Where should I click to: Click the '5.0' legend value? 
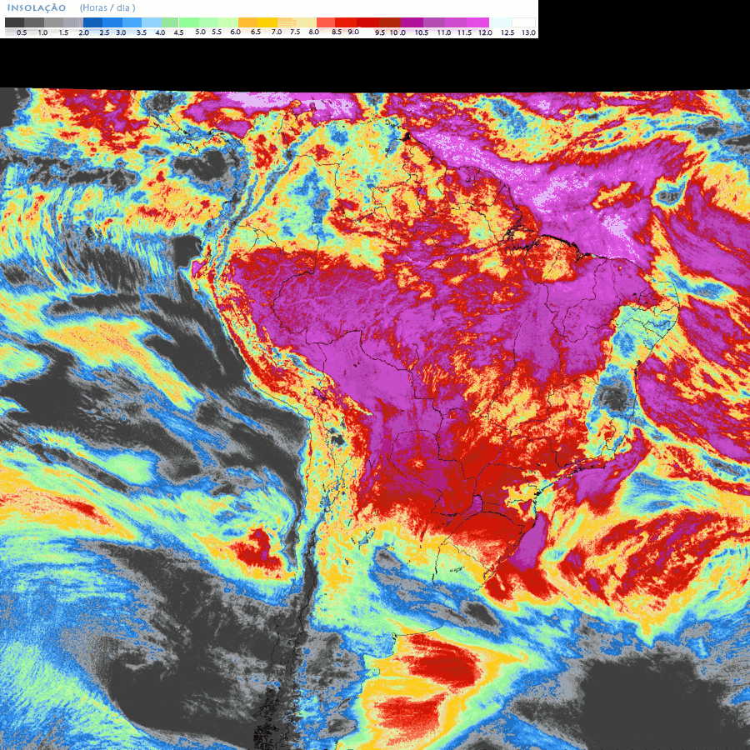click(x=200, y=32)
